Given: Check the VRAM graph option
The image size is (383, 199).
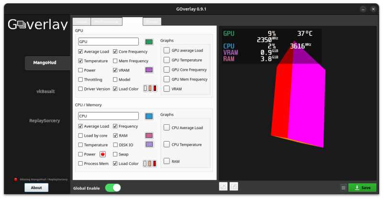Looking at the screenshot, I should (167, 89).
